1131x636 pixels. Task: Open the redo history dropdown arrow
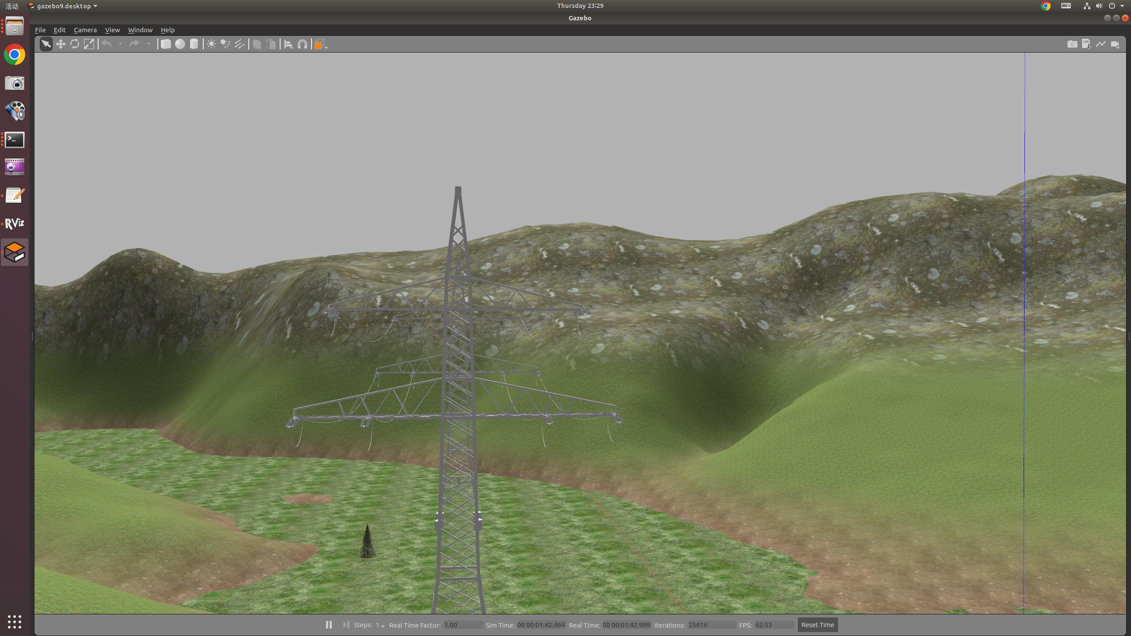[x=148, y=44]
